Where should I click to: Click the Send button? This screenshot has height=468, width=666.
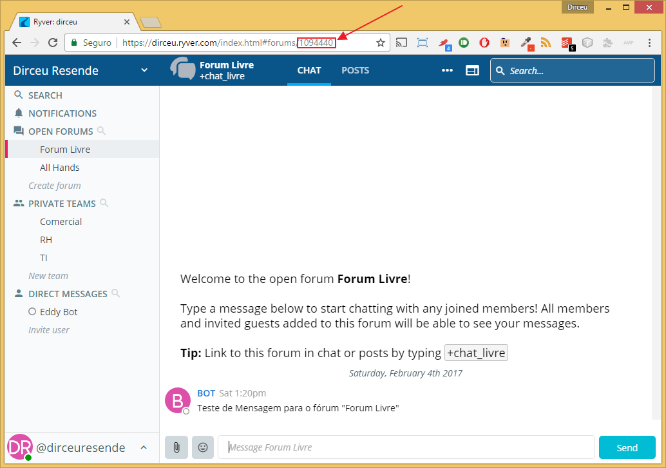pyautogui.click(x=627, y=447)
